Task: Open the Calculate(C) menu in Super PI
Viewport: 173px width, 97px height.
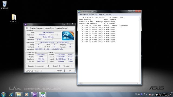Action: (x=83, y=15)
